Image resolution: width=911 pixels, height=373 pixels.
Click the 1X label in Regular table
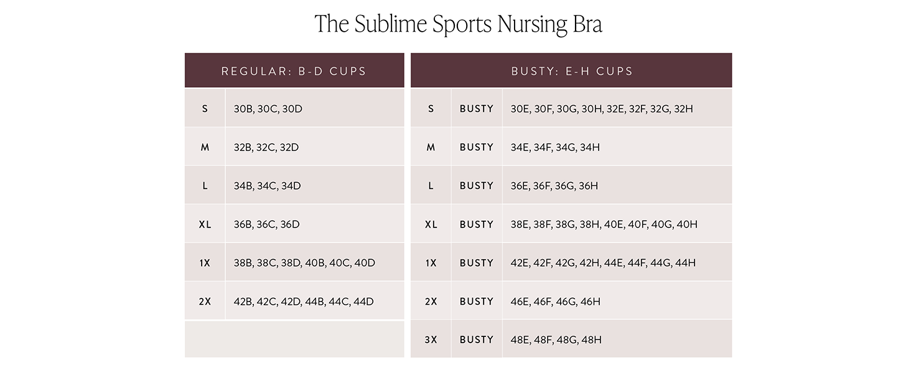(x=205, y=263)
